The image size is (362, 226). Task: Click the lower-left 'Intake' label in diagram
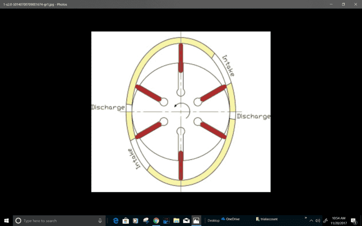(133, 159)
